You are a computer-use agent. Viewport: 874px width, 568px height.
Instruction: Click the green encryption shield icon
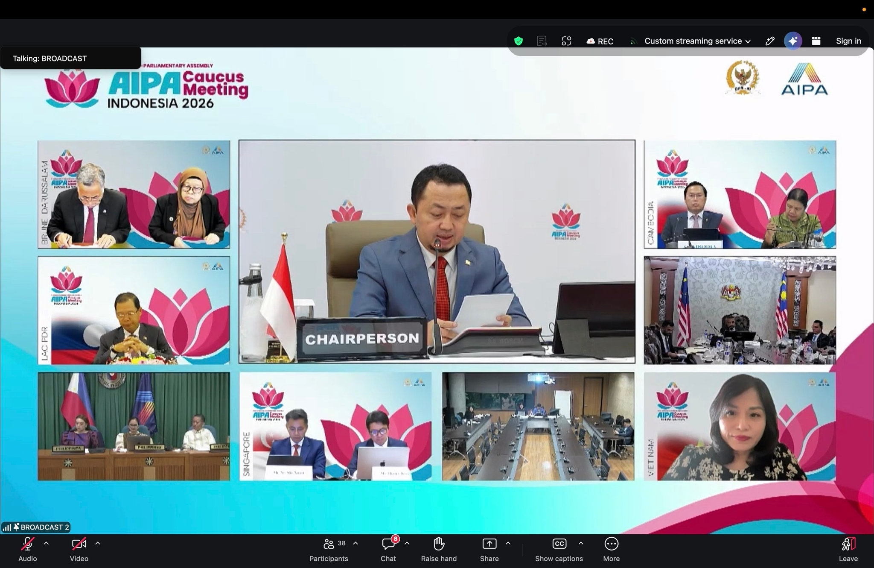tap(519, 41)
